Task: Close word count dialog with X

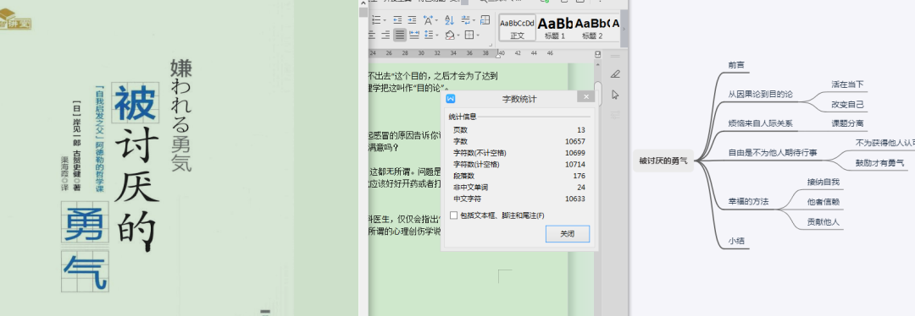Action: 586,97
